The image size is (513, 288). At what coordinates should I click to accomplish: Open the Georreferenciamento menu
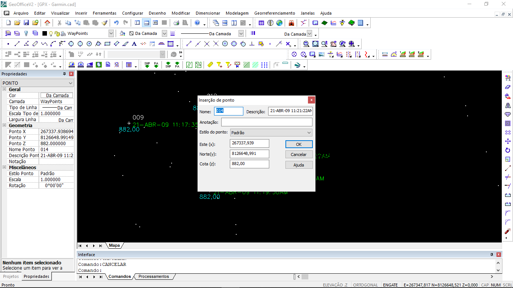[x=275, y=13]
